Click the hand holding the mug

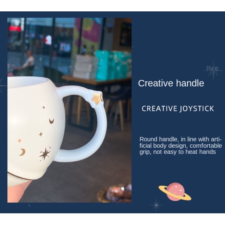[x=19, y=191]
